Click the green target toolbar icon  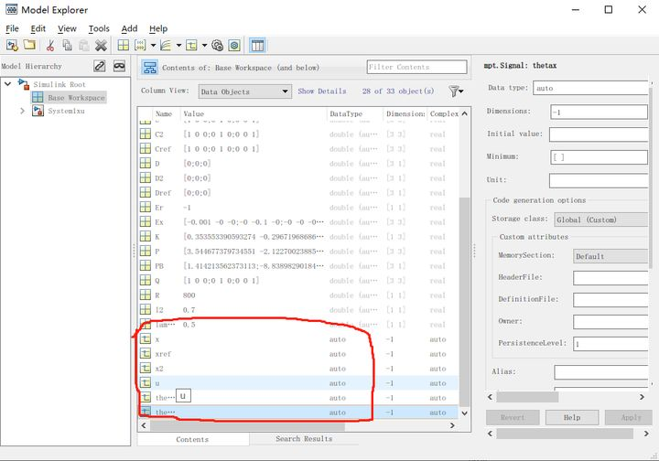234,46
